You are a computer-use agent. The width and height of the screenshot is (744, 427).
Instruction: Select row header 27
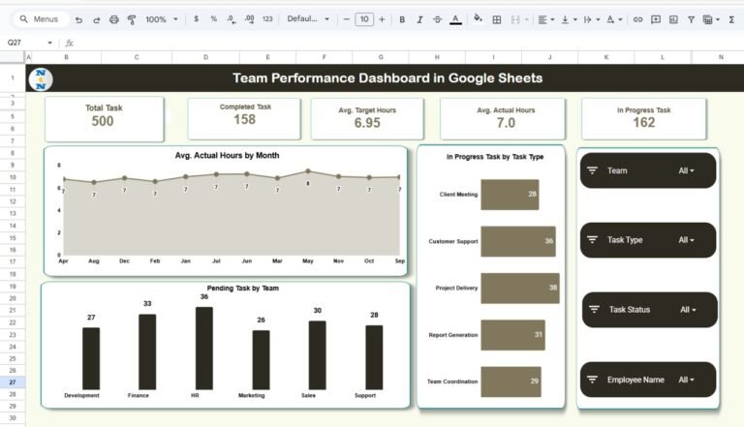[13, 381]
